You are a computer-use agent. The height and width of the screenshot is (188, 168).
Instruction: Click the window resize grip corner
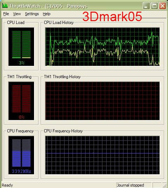[165, 185]
